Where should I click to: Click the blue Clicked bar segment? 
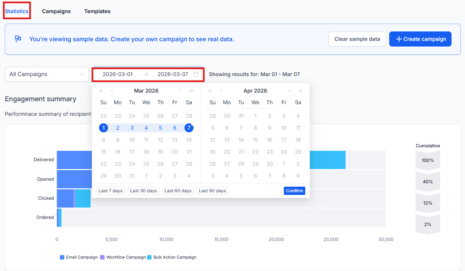(65, 198)
